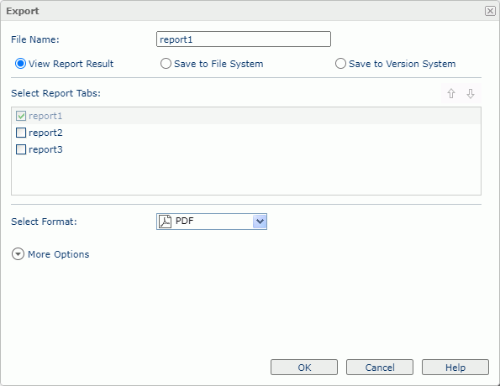Open Help for Export dialog
The width and height of the screenshot is (500, 386).
pyautogui.click(x=455, y=368)
